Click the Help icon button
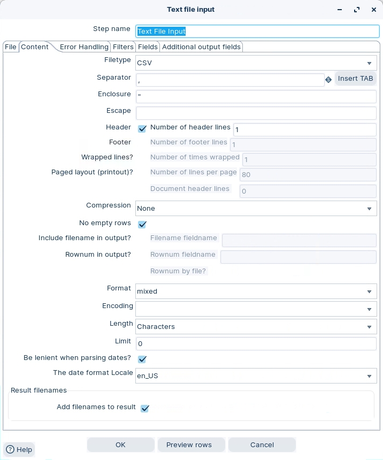The height and width of the screenshot is (460, 383). pos(19,450)
